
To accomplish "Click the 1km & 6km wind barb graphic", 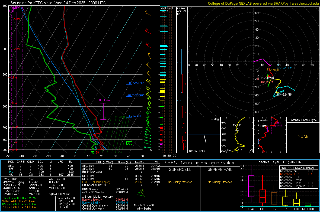I will pyautogui.click(x=141, y=193).
